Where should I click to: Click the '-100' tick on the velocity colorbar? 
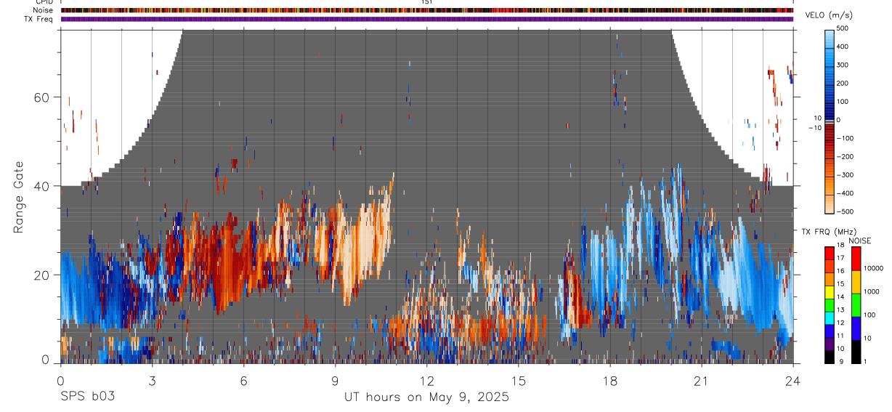pyautogui.click(x=847, y=138)
